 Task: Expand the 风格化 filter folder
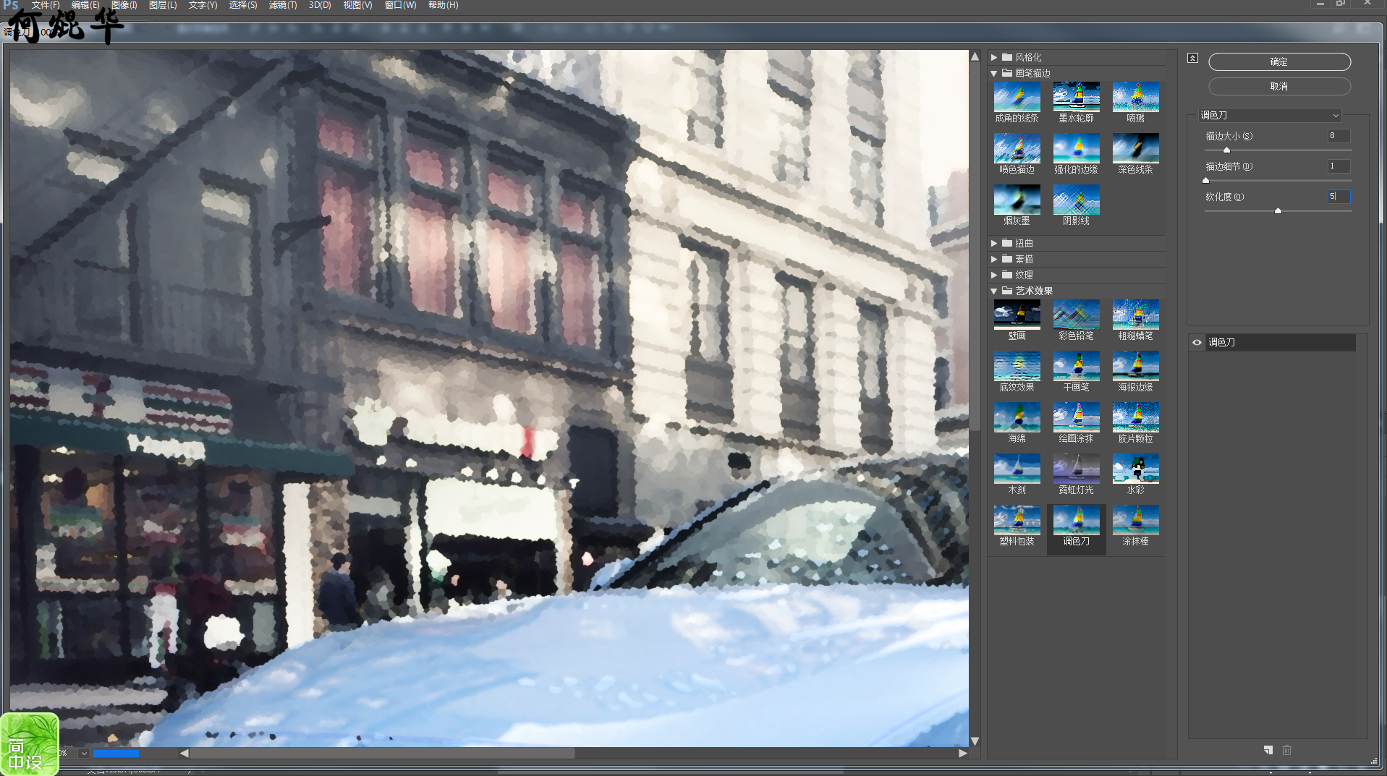click(994, 57)
